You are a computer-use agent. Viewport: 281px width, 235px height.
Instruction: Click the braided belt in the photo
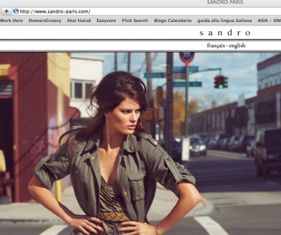(114, 216)
